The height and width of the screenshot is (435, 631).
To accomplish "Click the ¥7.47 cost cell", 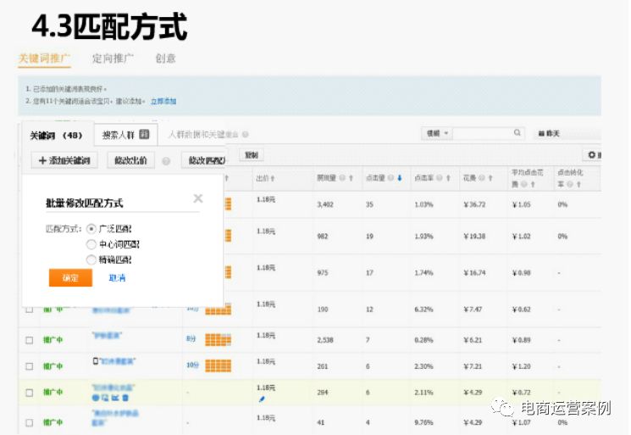I will point(473,310).
